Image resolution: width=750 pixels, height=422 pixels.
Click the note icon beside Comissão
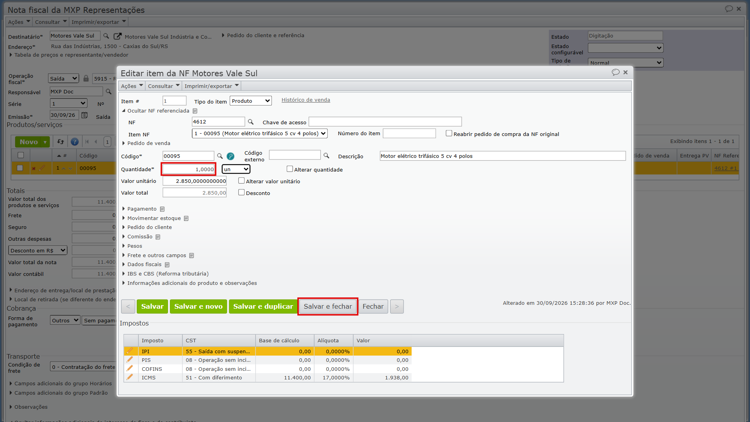[x=158, y=237]
